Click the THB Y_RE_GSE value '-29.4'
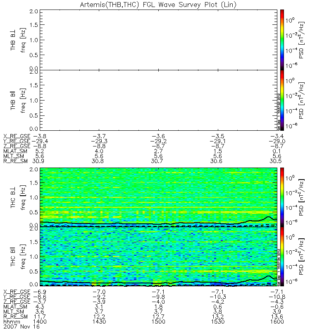The image size is (310, 331). [39, 141]
